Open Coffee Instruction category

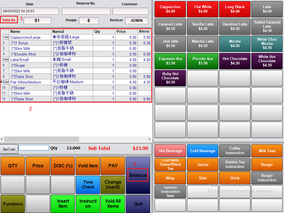coord(235,151)
